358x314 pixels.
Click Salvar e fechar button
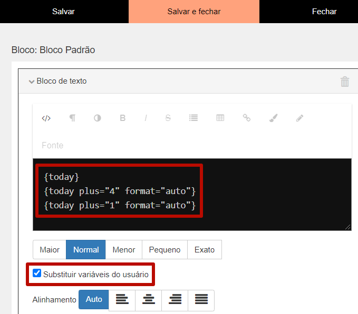(194, 12)
